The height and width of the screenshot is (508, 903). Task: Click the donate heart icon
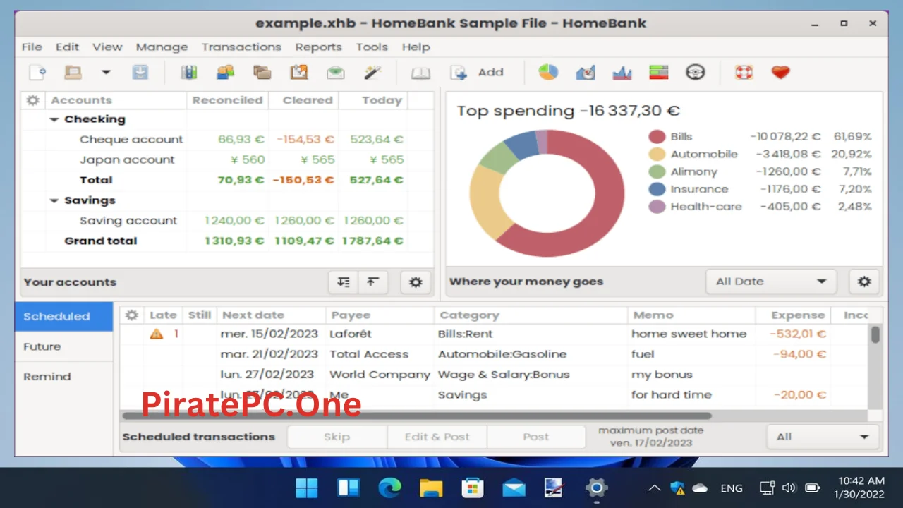(x=780, y=72)
